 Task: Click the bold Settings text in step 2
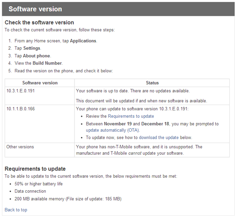coord(32,48)
